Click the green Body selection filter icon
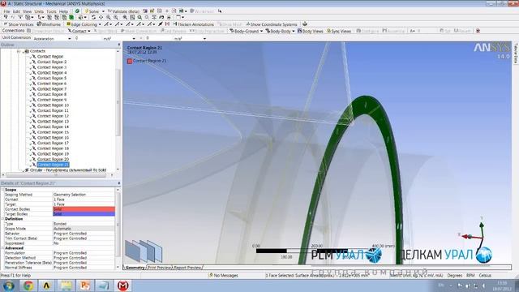519x292 pixels. click(x=71, y=17)
